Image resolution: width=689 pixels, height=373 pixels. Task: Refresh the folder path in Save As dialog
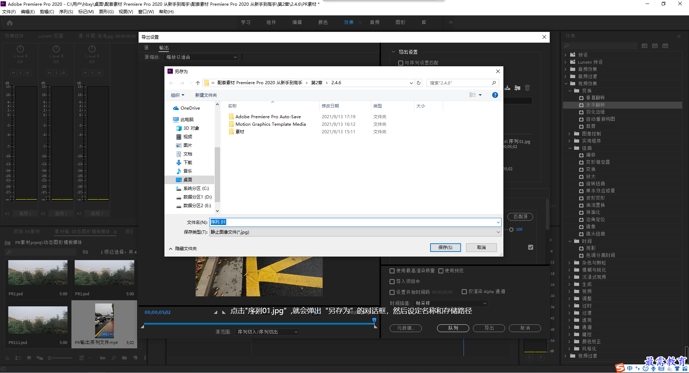click(418, 83)
